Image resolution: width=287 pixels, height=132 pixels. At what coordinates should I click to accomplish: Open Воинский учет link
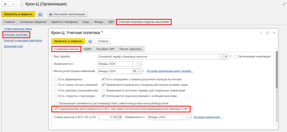pyautogui.click(x=14, y=46)
